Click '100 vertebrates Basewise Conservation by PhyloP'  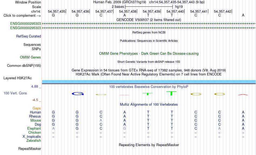pos(149,87)
